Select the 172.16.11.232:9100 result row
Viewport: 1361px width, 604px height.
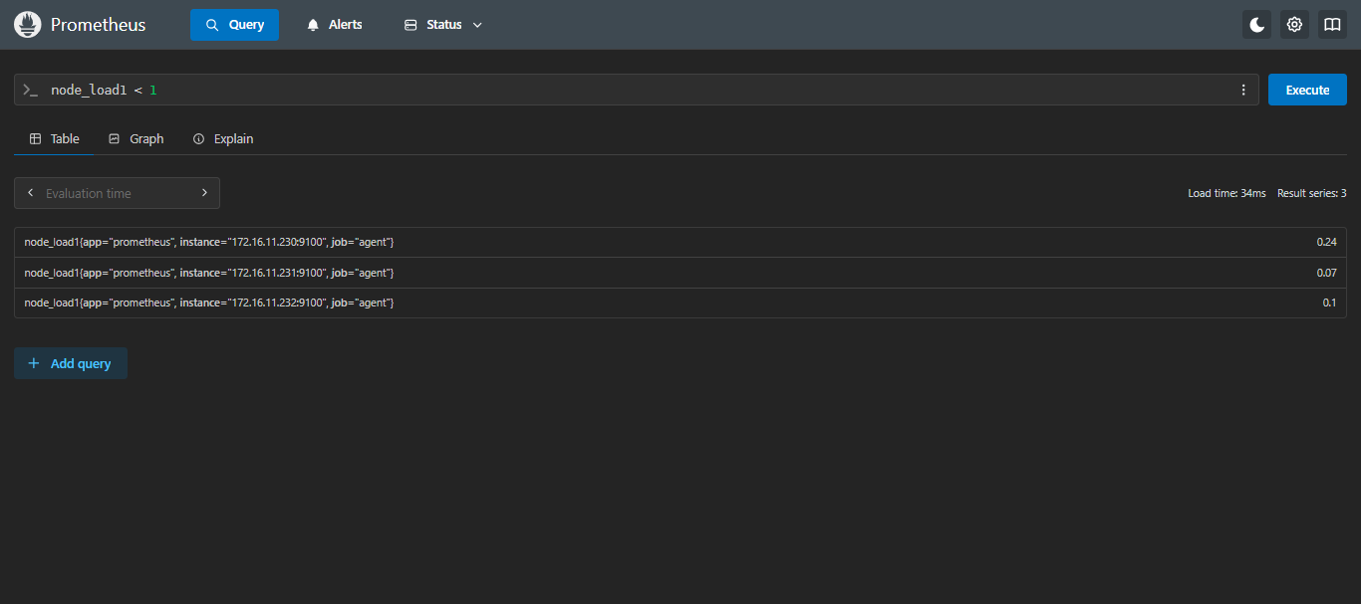click(680, 302)
